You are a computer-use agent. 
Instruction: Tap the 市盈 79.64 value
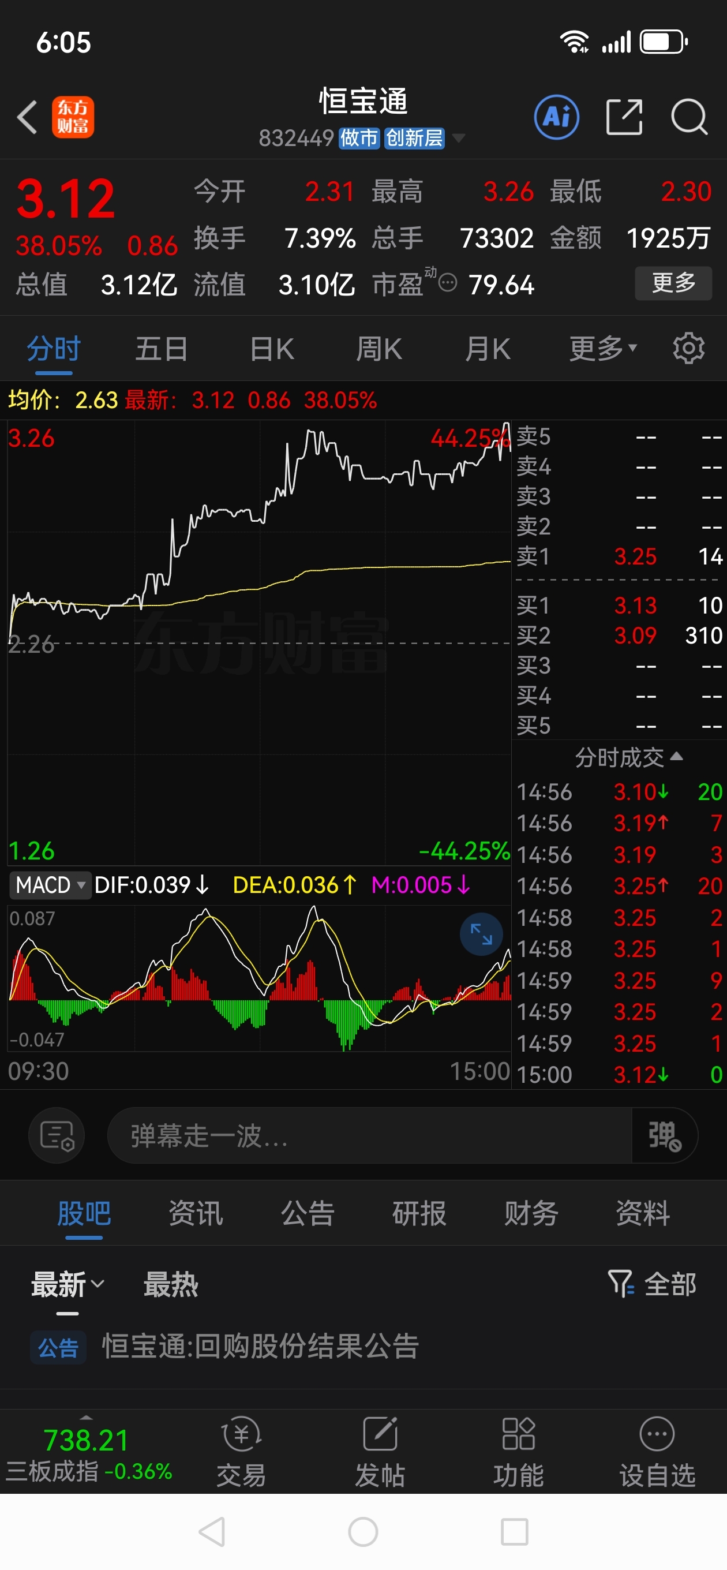[x=501, y=285]
